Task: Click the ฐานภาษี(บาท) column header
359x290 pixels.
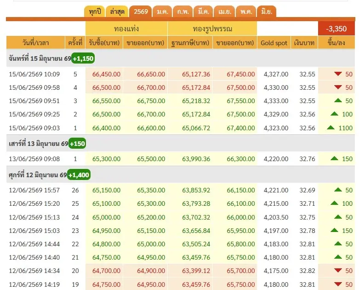Action: click(190, 43)
